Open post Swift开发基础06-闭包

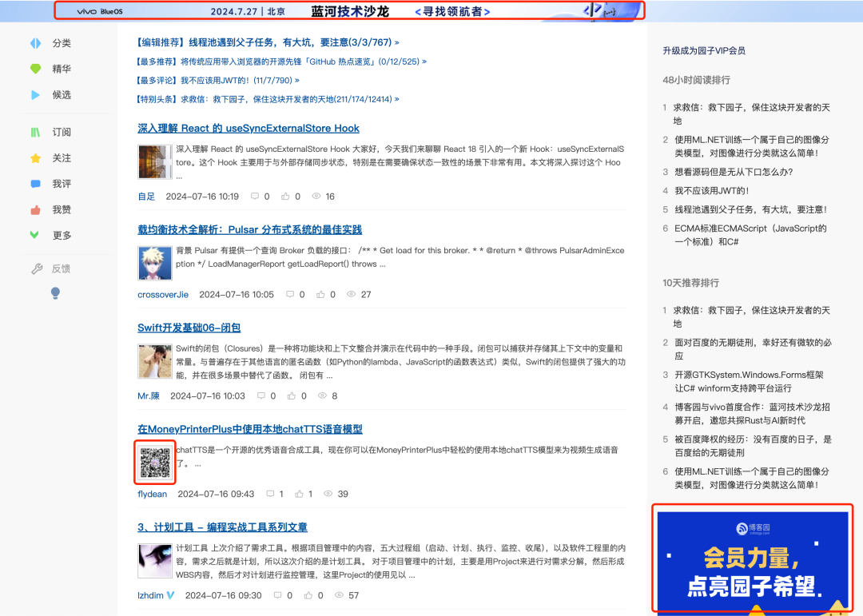click(x=189, y=328)
